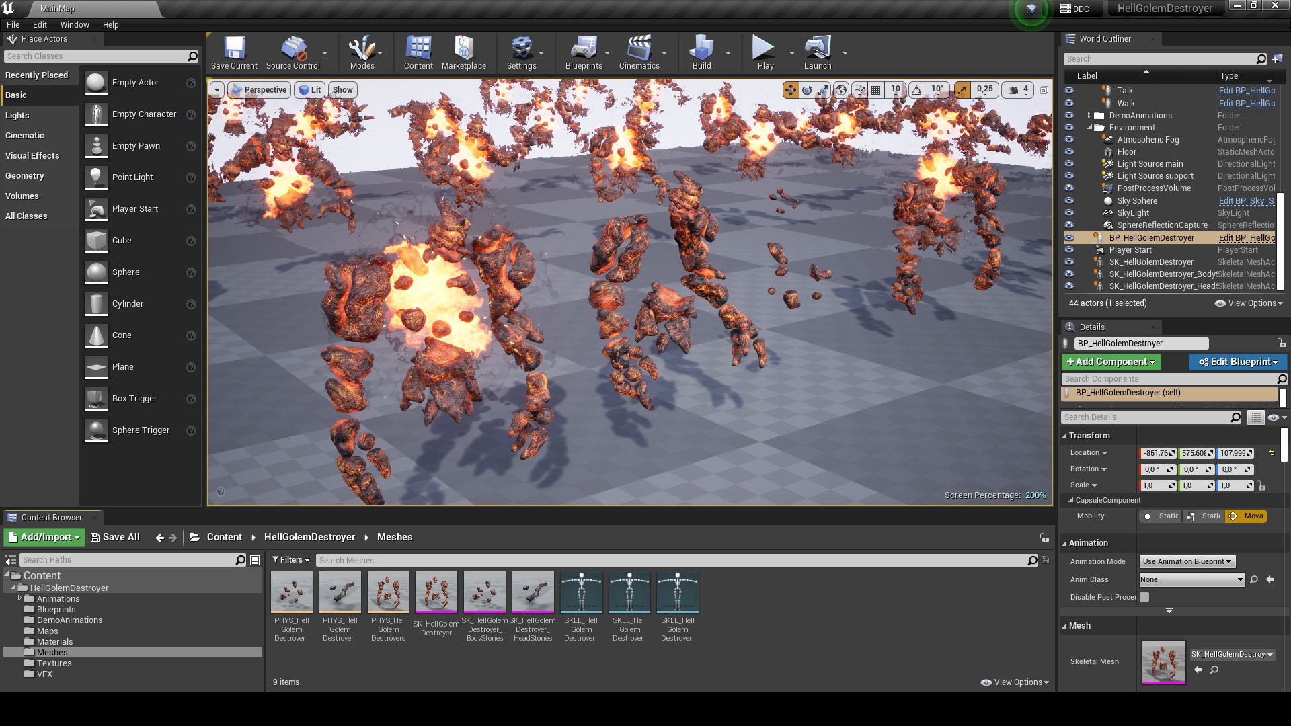Open the File menu
The image size is (1291, 726).
[13, 24]
